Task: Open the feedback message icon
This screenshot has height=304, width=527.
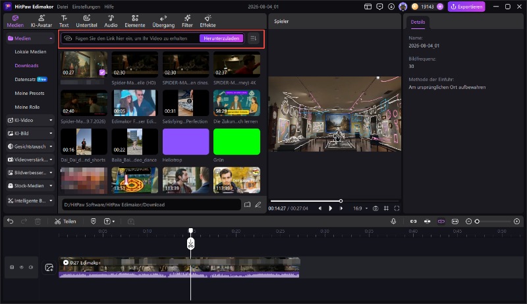Action: [x=379, y=7]
